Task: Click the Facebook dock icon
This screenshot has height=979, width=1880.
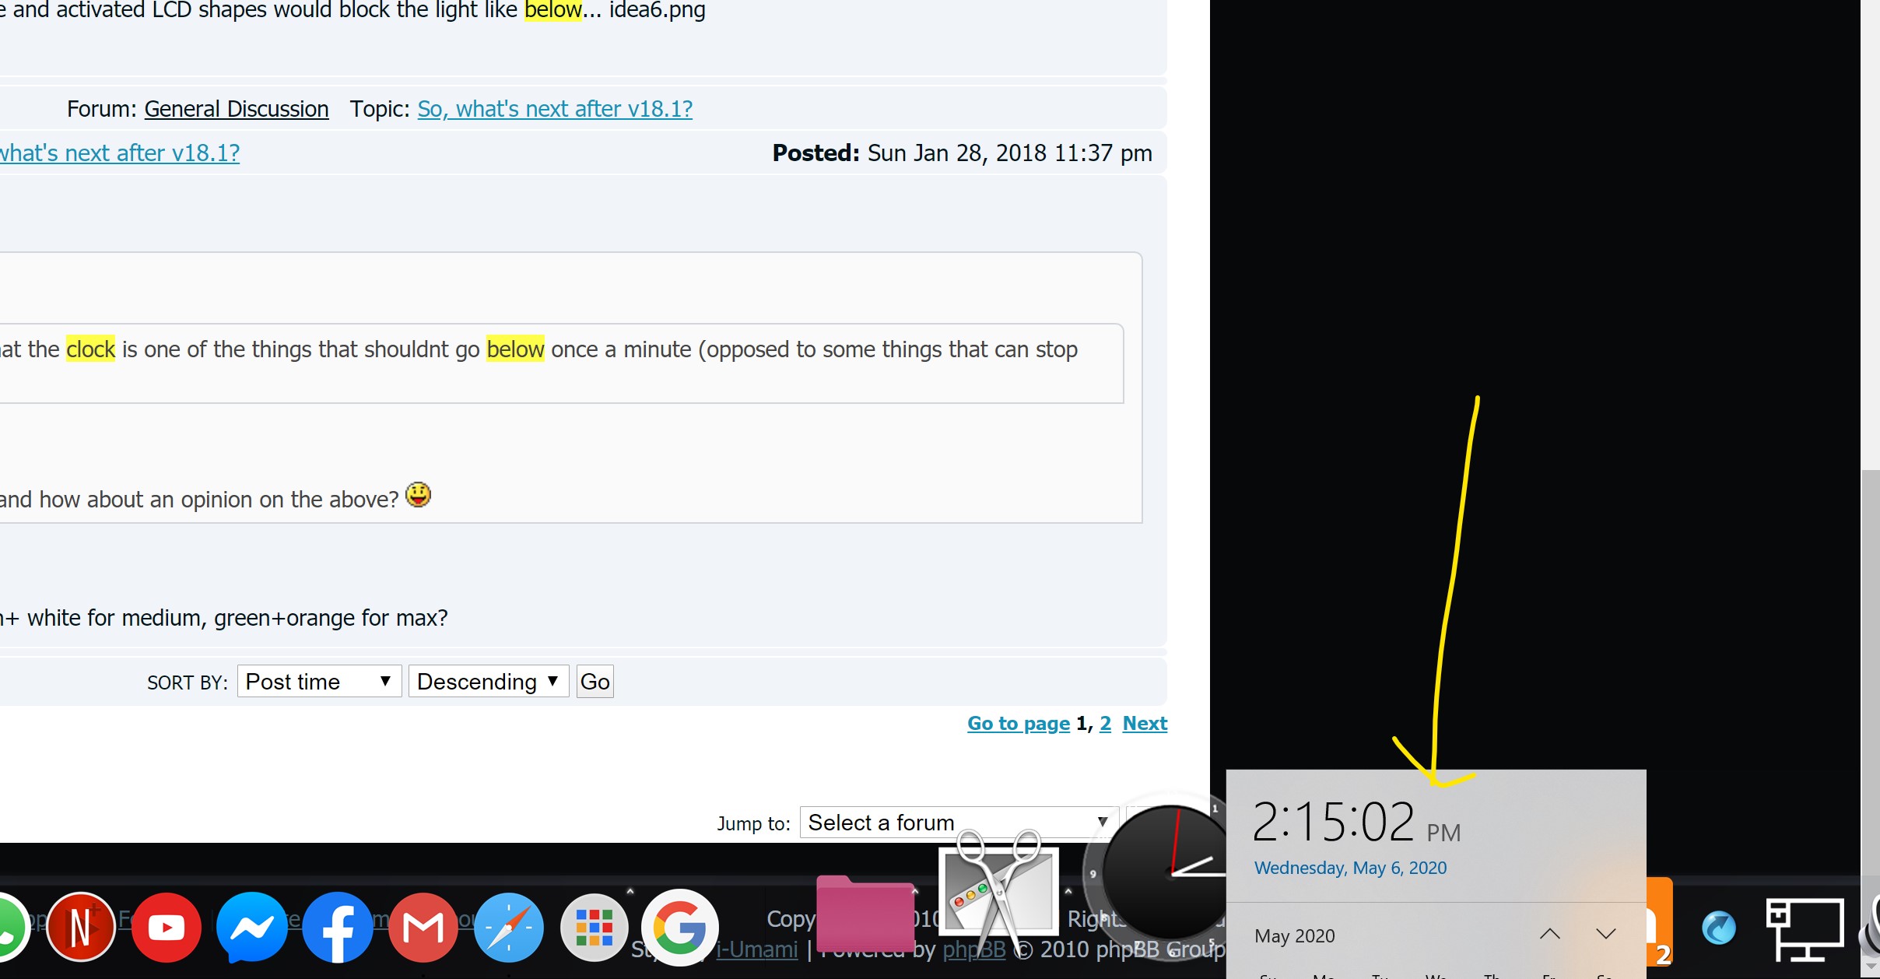Action: click(x=338, y=927)
